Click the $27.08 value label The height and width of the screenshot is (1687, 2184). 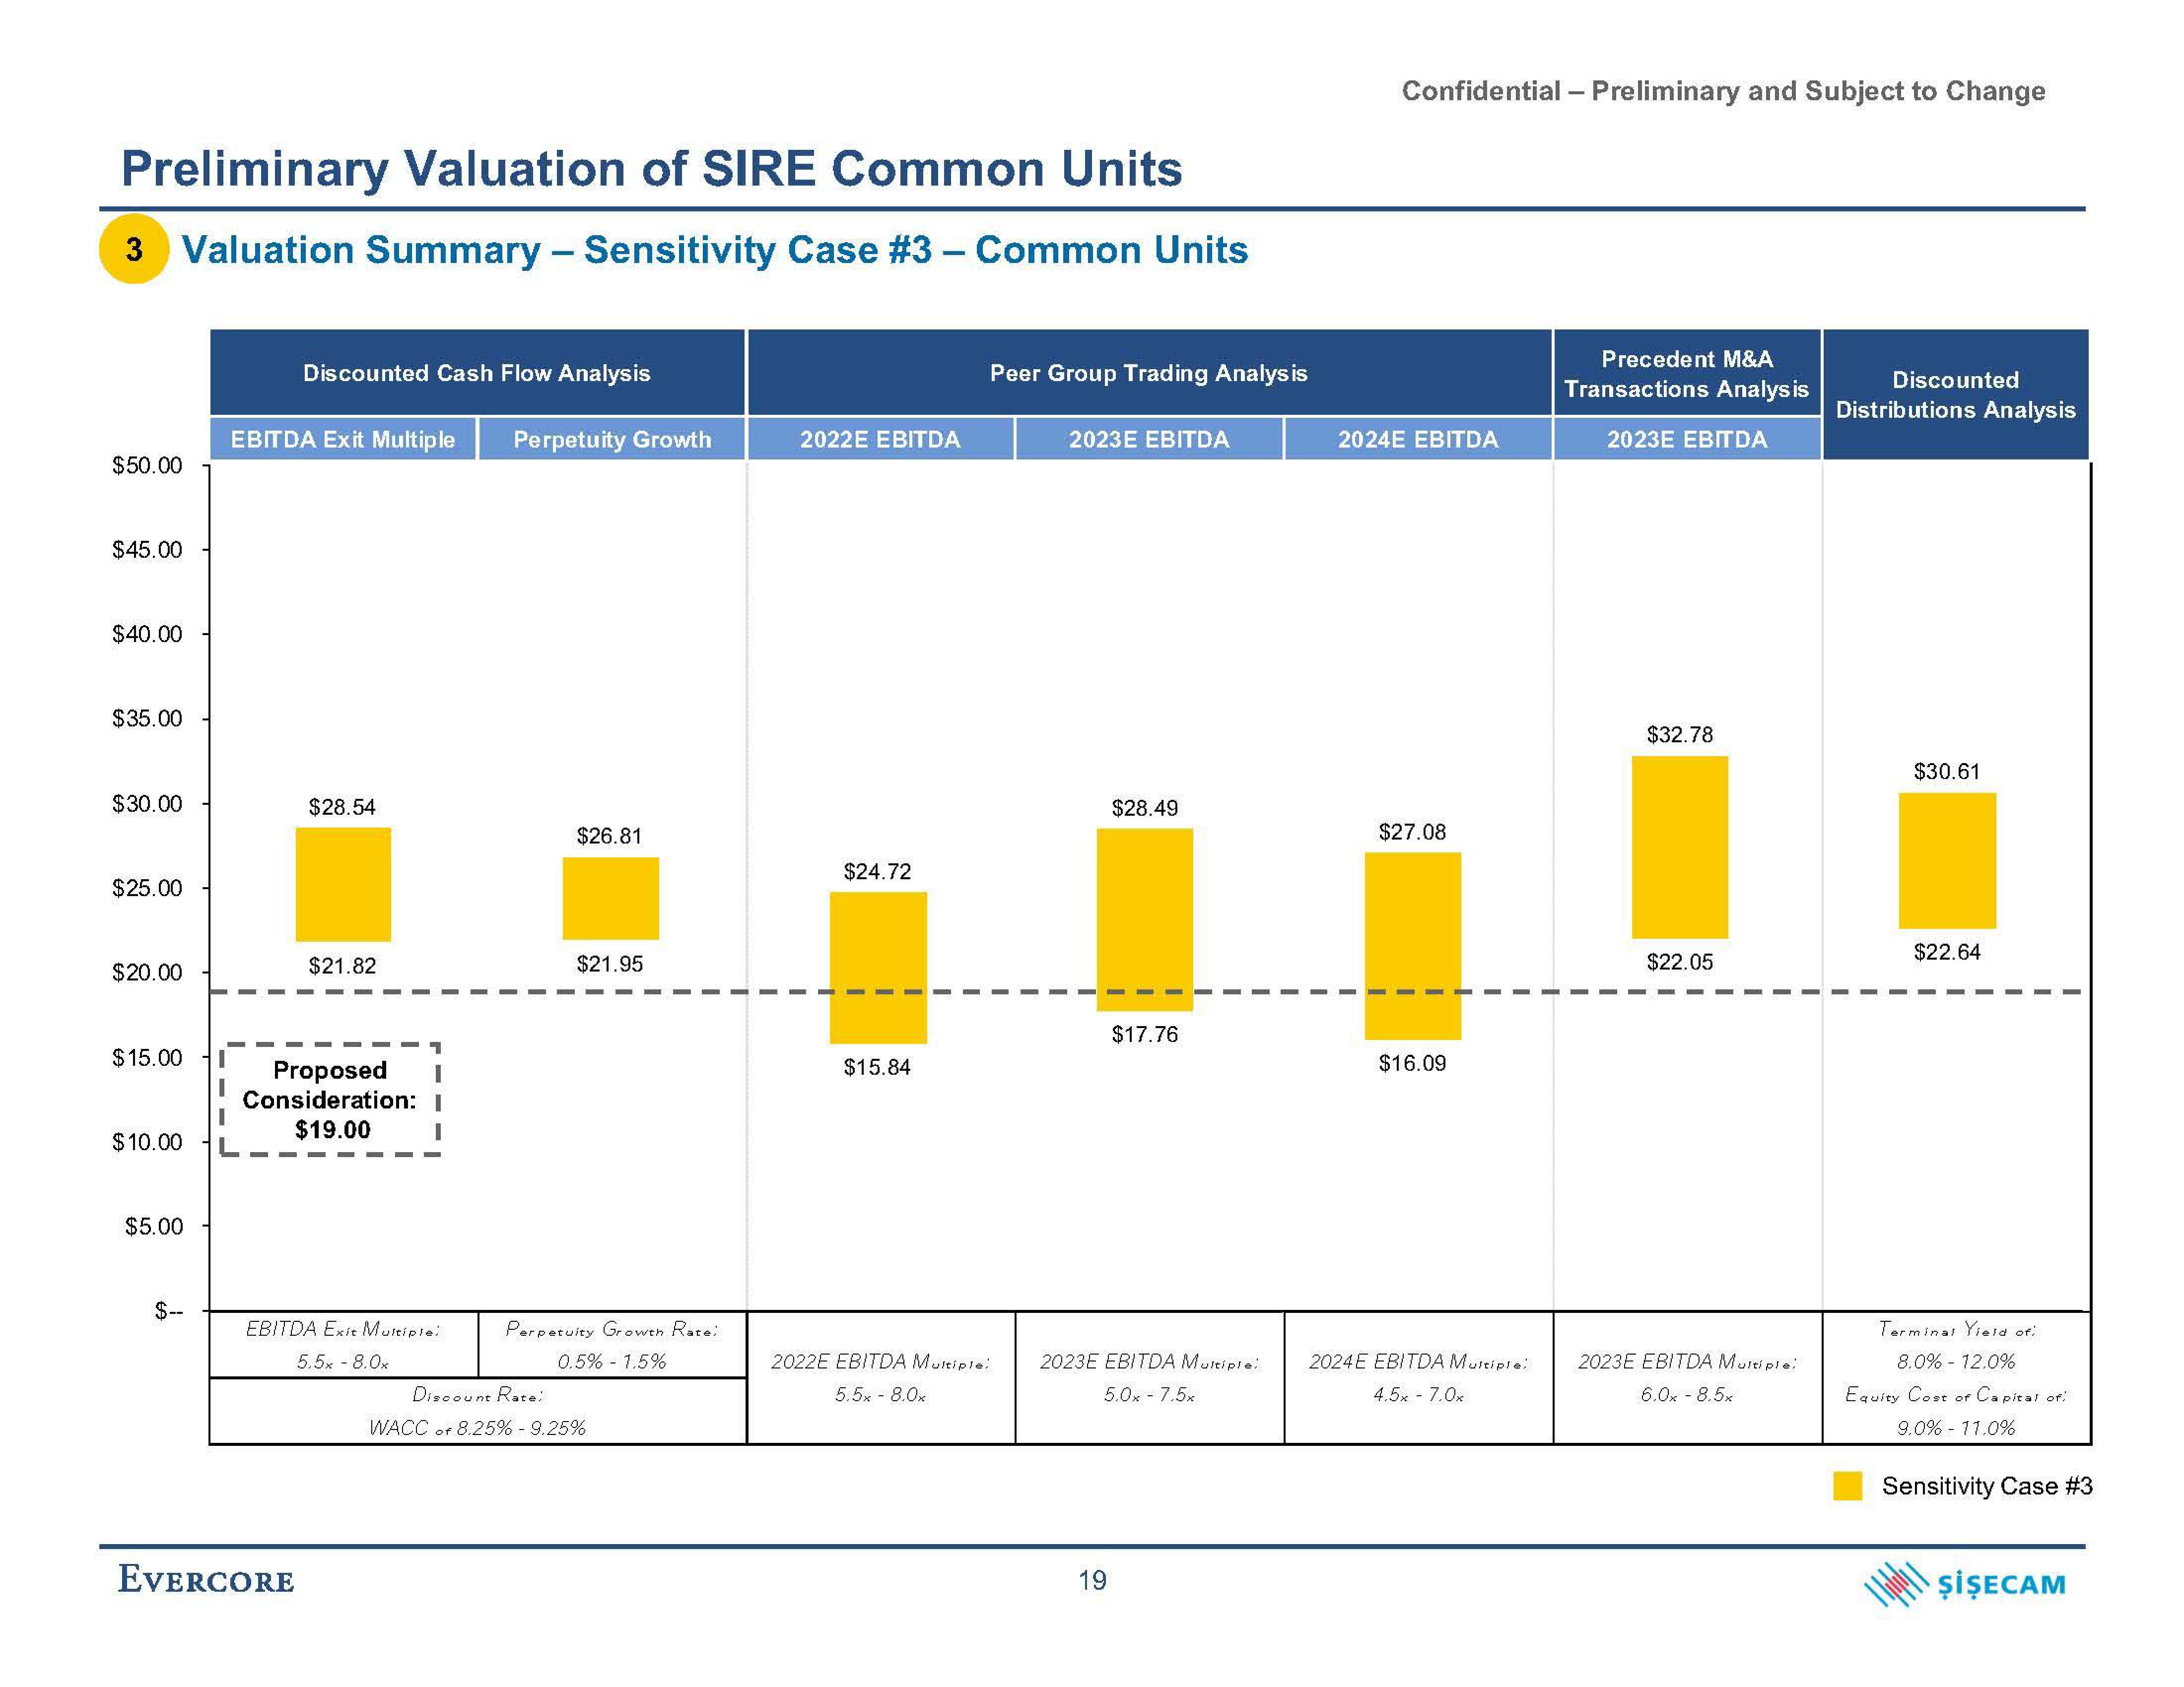point(1412,832)
